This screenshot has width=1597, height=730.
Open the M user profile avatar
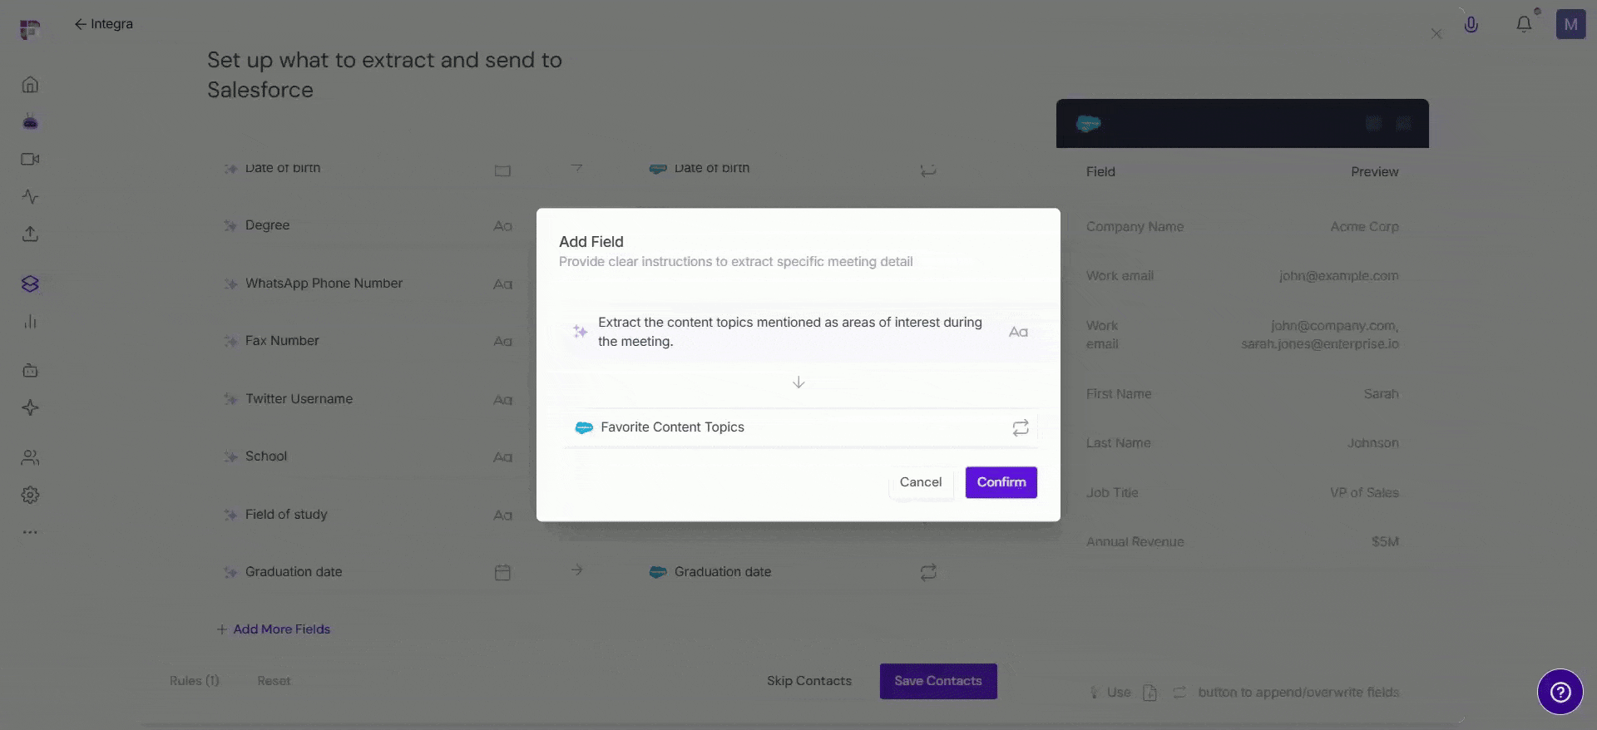coord(1570,24)
